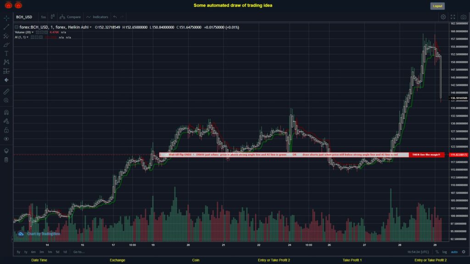Select the left arrow marker tool
The width and height of the screenshot is (470, 264).
click(x=6, y=80)
